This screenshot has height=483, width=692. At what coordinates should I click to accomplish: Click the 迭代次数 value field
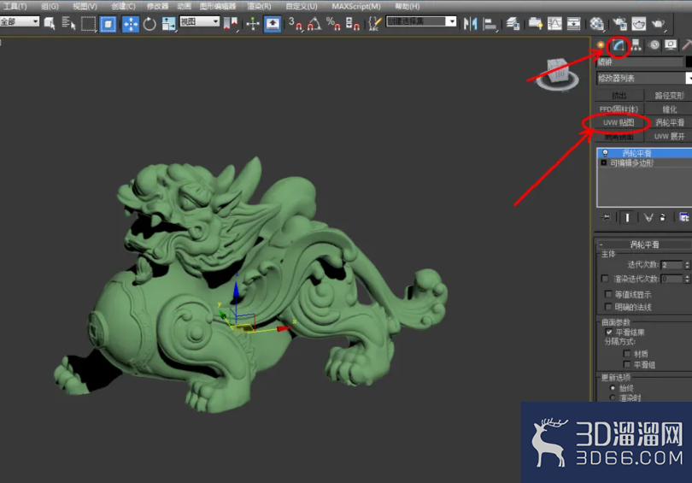click(x=671, y=264)
